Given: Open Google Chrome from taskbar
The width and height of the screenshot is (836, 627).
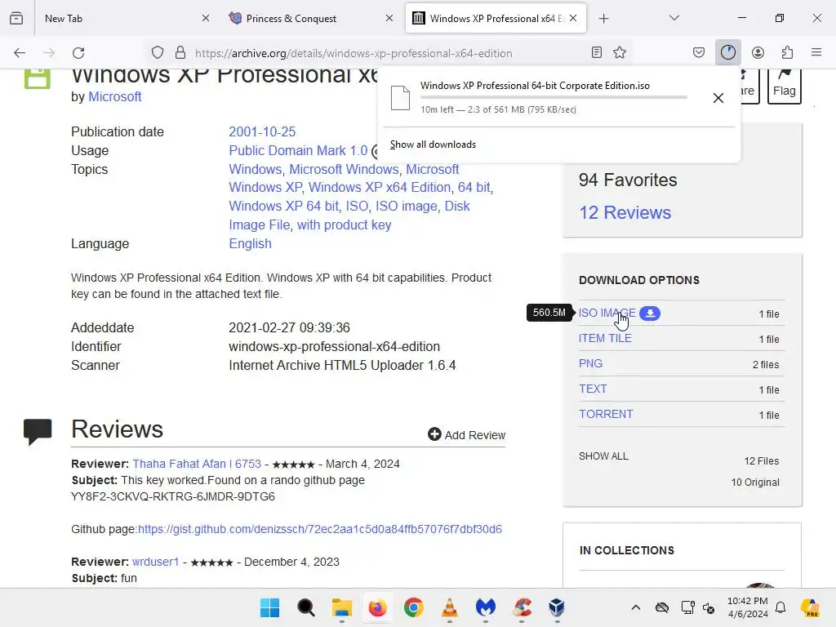Looking at the screenshot, I should click(x=414, y=607).
